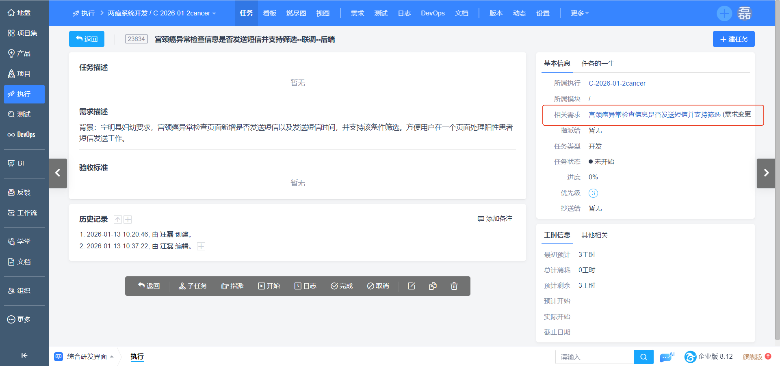Click the copy task icon
This screenshot has width=780, height=366.
[x=432, y=286]
